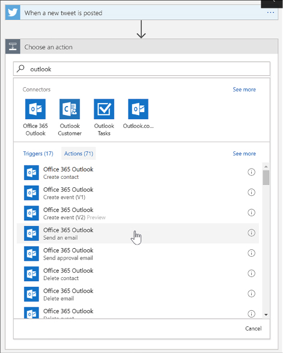Click the Outlook icon beside Create contact
Image resolution: width=283 pixels, height=353 pixels.
(x=31, y=173)
